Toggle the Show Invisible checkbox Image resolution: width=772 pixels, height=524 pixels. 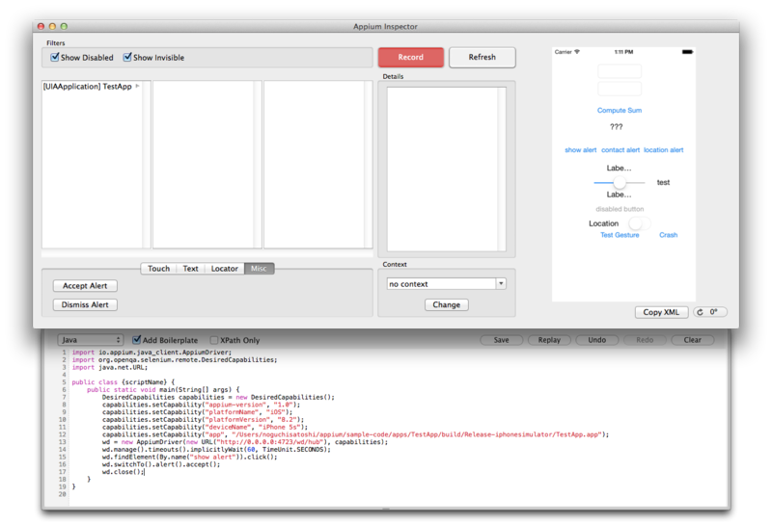(127, 57)
